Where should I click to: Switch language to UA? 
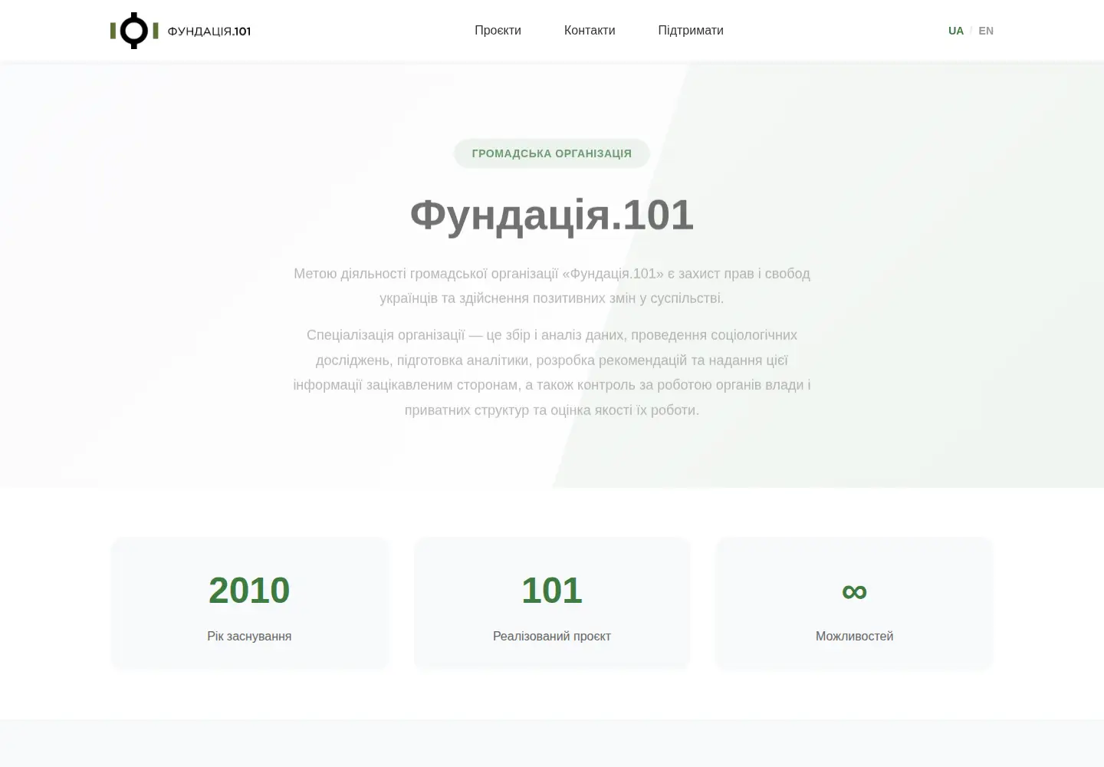pos(956,31)
